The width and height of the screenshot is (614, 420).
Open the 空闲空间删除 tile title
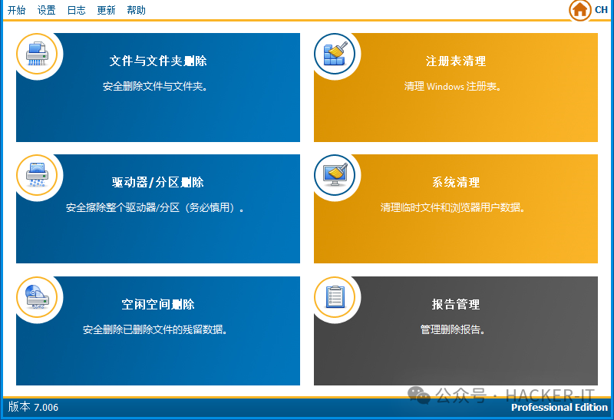pos(158,304)
